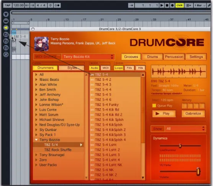Expand the All drummers folder
Image resolution: width=213 pixels, height=186 pixels.
pyautogui.click(x=36, y=75)
